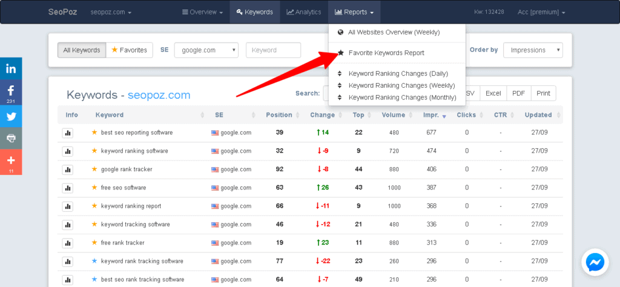Show All Keywords filter
Image resolution: width=620 pixels, height=287 pixels.
(82, 50)
